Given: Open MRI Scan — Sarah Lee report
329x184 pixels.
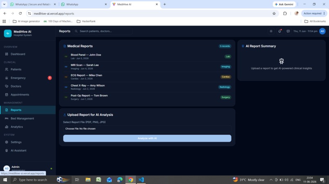Looking at the screenshot, I should tap(147, 67).
